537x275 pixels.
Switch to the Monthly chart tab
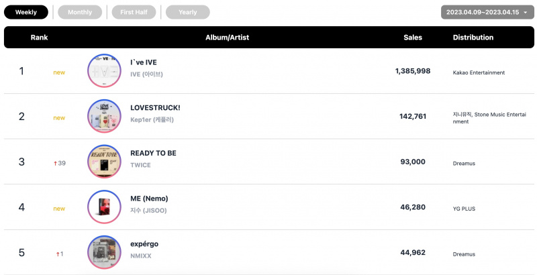80,12
